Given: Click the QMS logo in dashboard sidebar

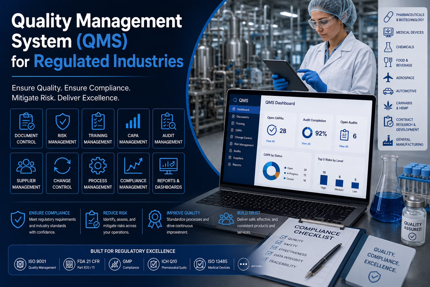Looking at the screenshot, I should 241,100.
